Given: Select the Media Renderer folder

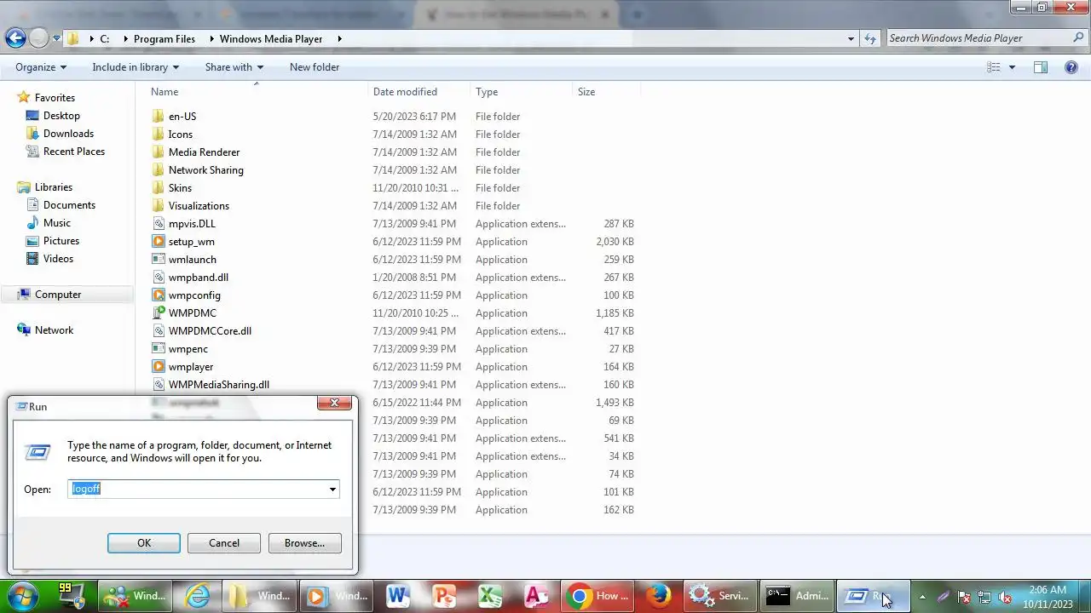Looking at the screenshot, I should [204, 152].
